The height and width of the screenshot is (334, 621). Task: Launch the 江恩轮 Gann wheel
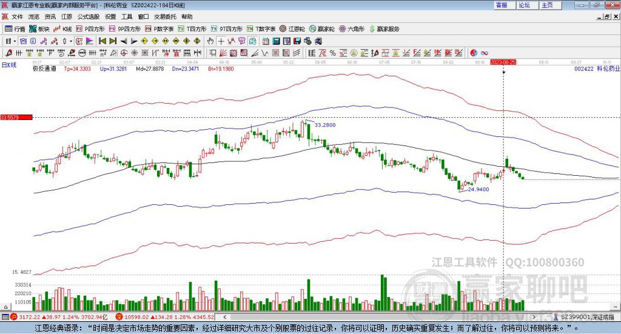[292, 29]
